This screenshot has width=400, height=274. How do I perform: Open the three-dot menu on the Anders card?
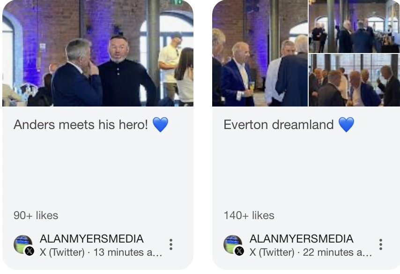point(171,244)
